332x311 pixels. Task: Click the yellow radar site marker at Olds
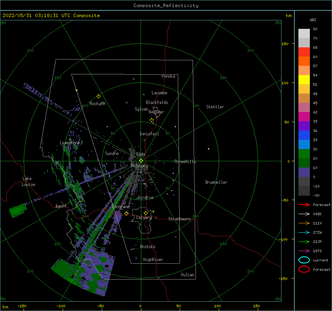coord(141,161)
